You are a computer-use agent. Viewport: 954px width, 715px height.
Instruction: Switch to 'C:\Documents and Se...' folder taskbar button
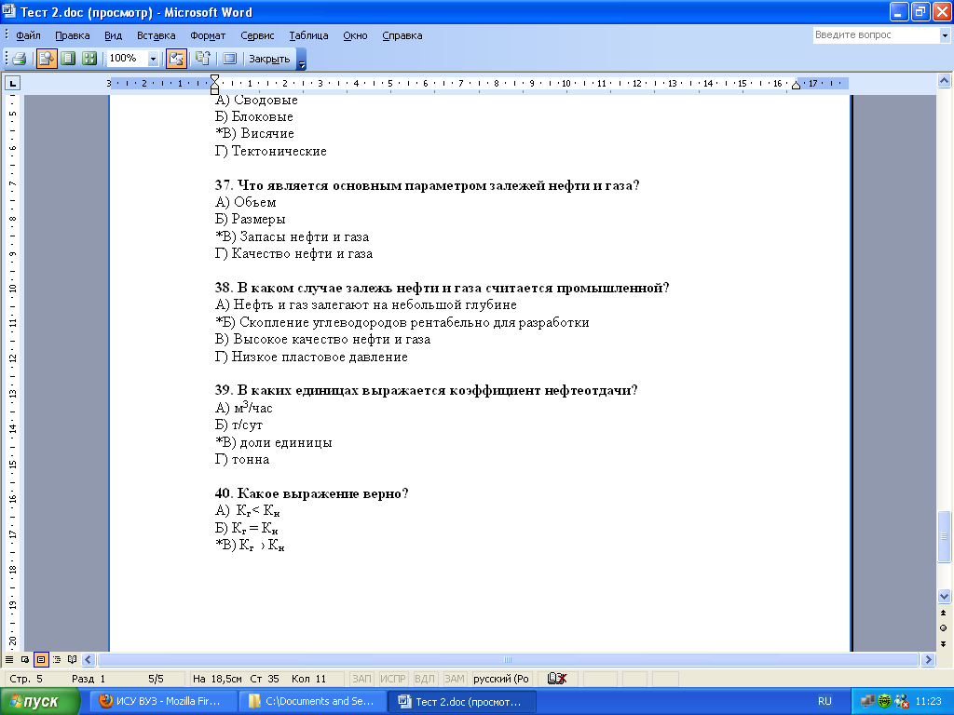(313, 702)
